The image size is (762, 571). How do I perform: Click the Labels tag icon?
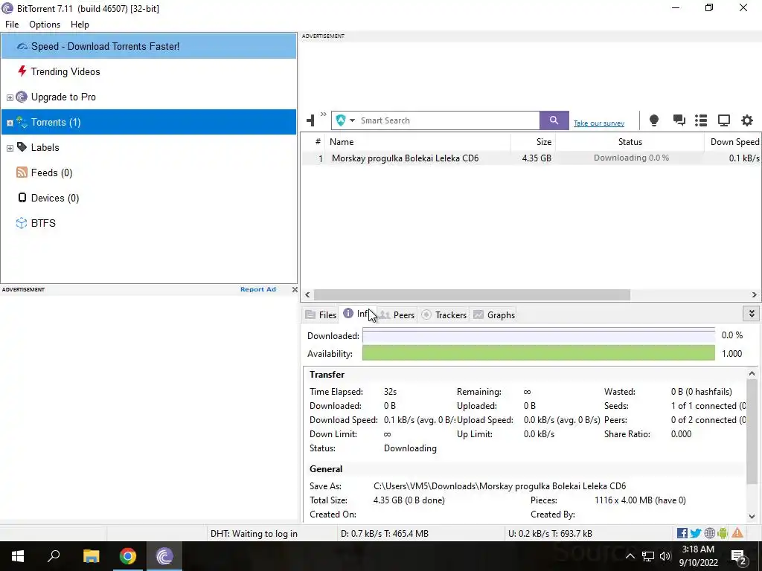click(22, 146)
